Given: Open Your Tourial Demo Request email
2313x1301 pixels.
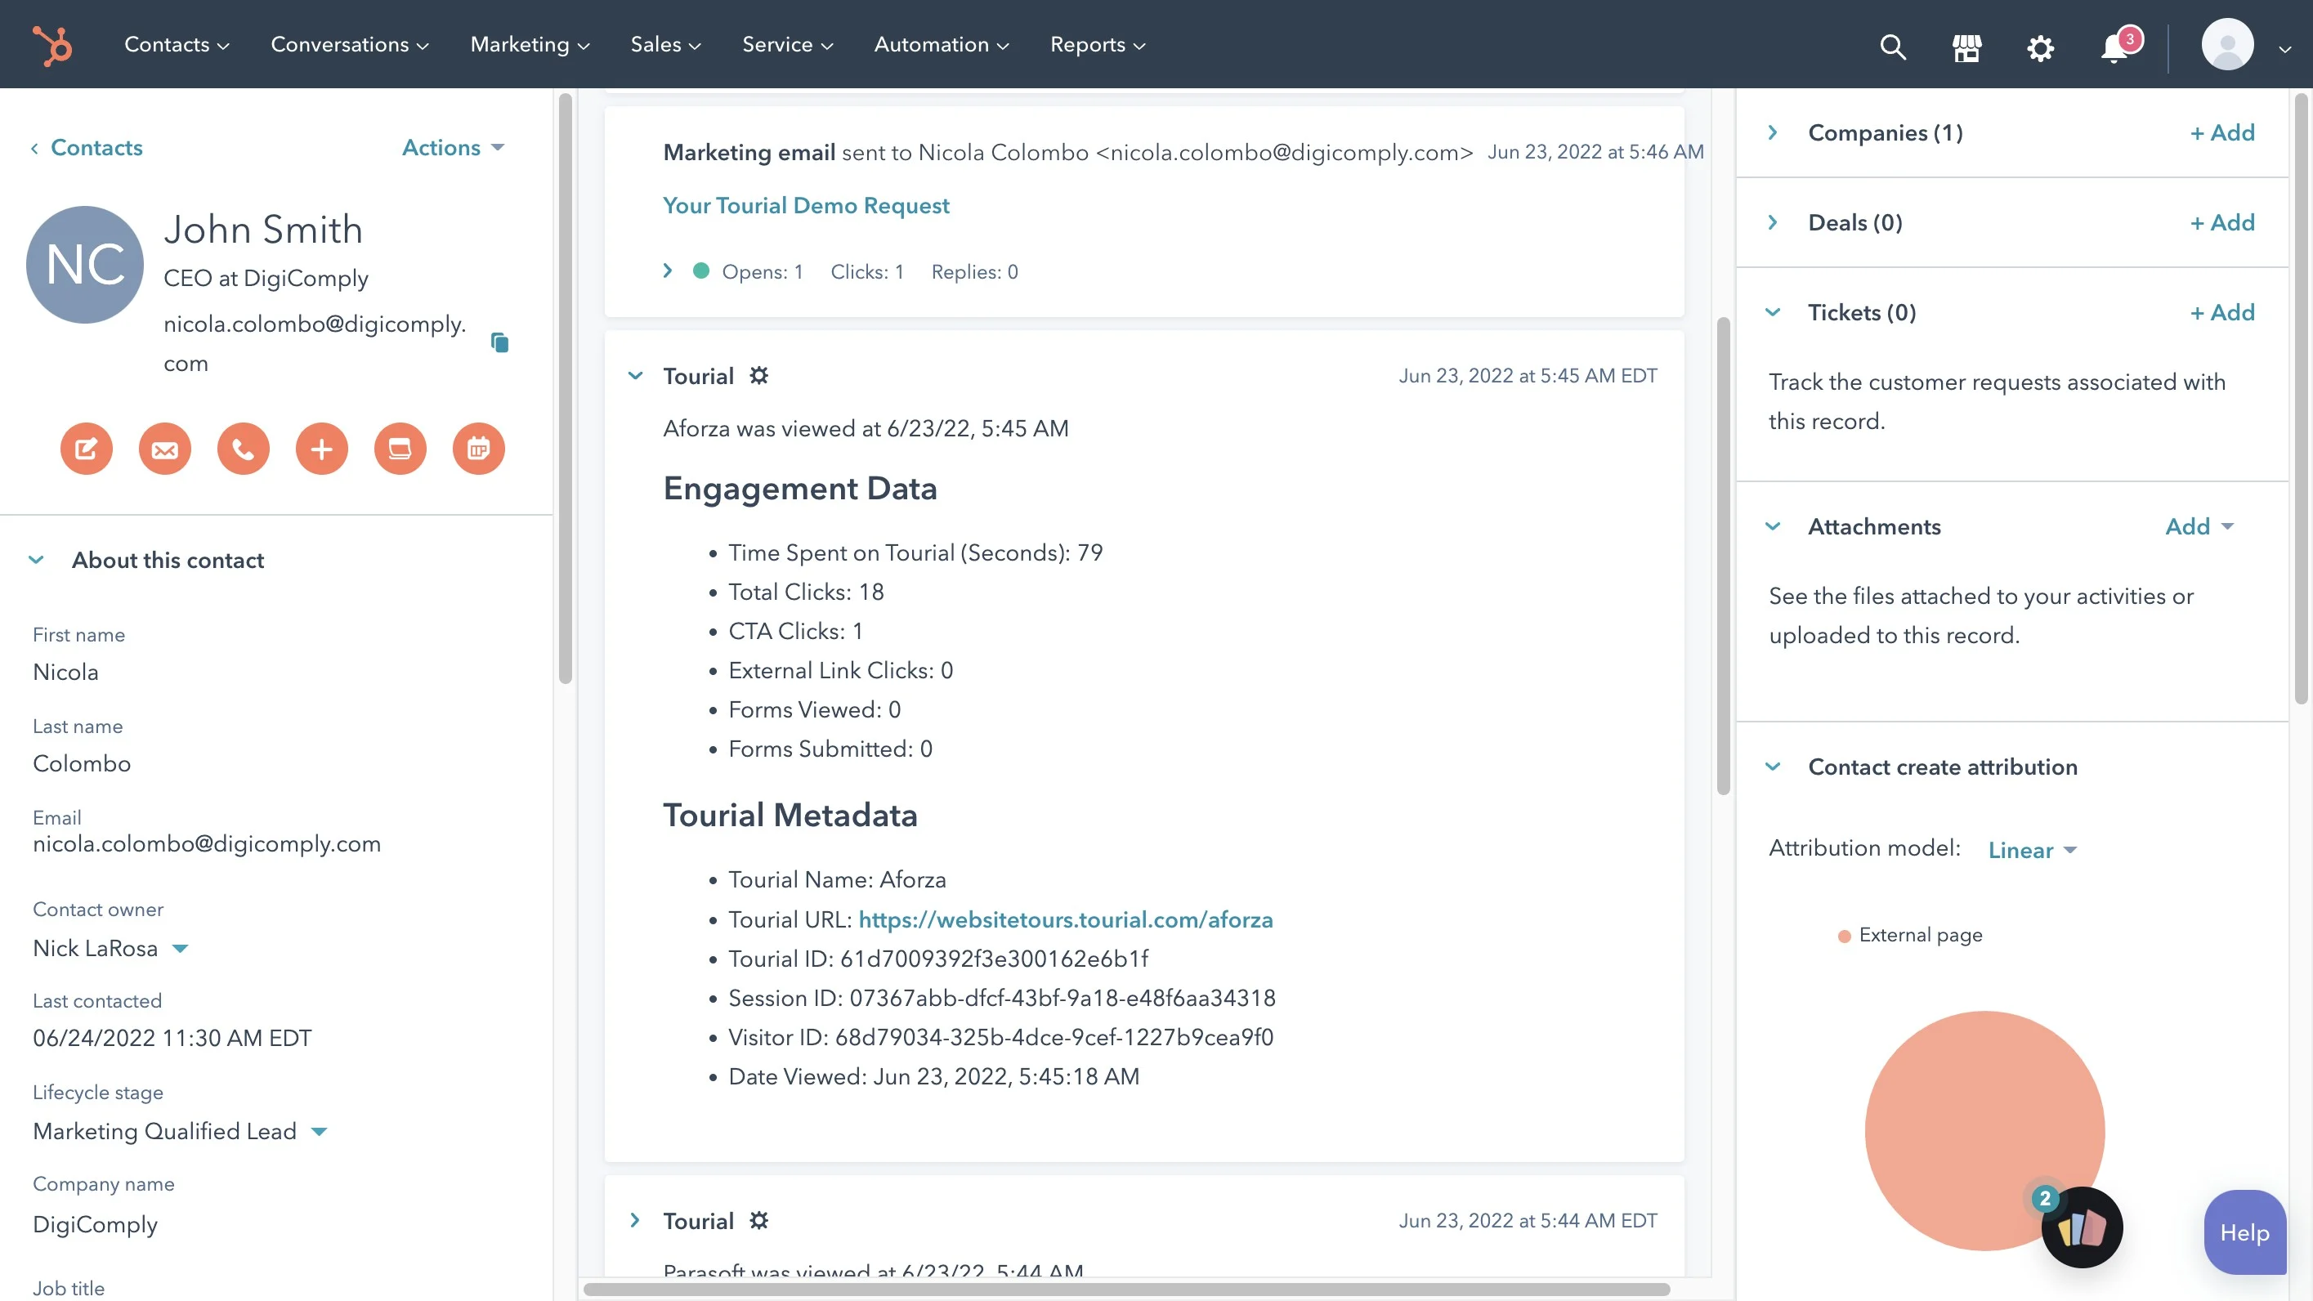Looking at the screenshot, I should pos(805,206).
